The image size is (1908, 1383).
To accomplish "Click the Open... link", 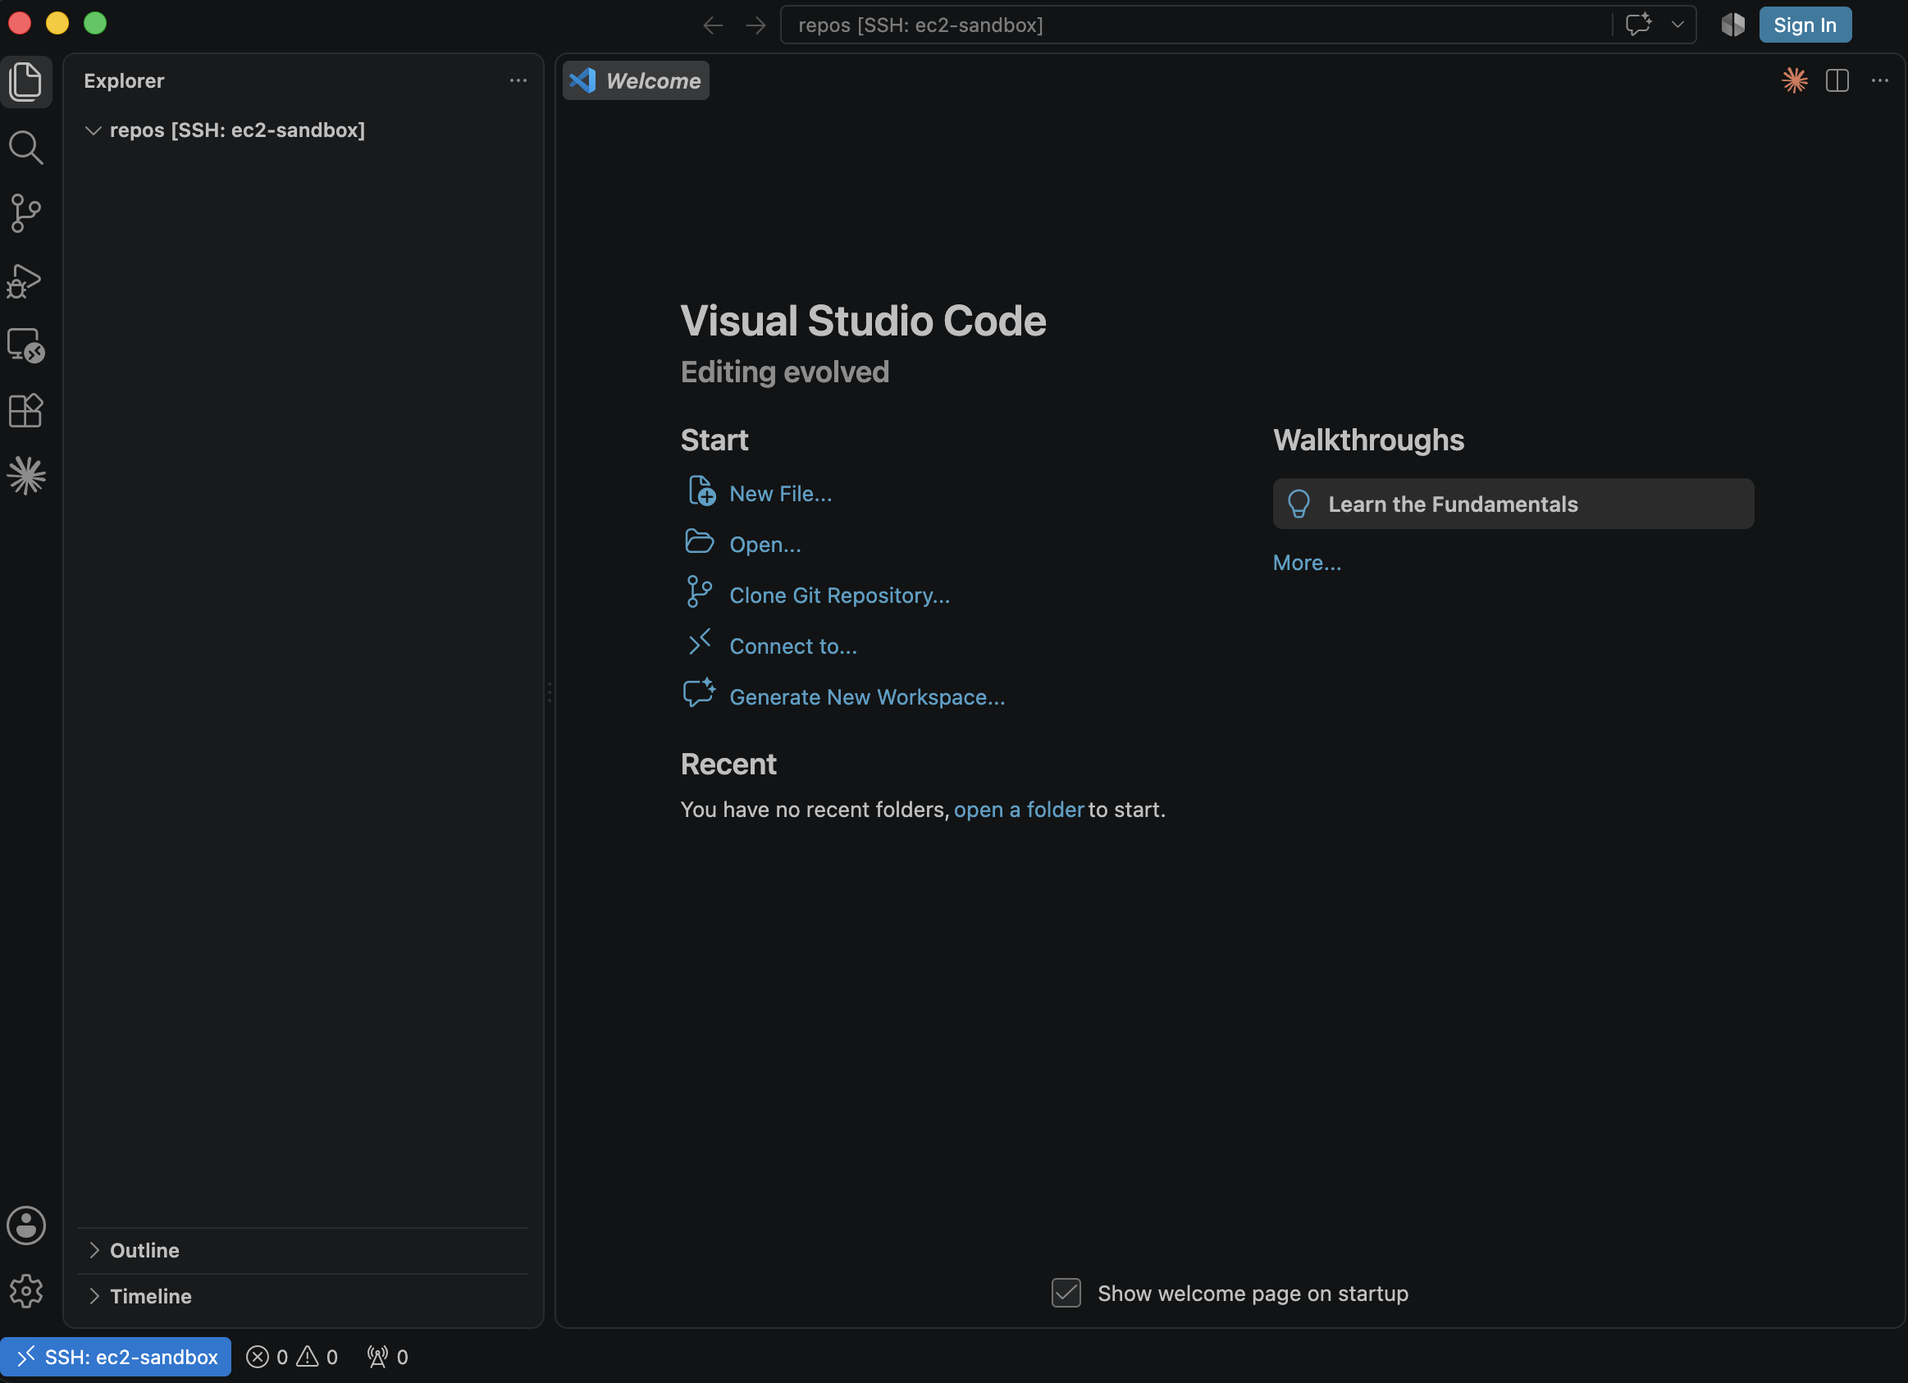I will (765, 545).
